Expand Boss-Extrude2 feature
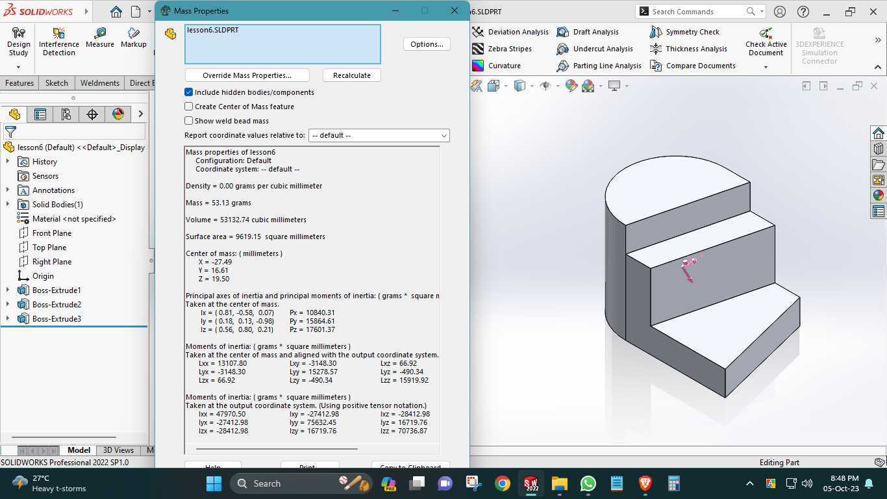Image resolution: width=887 pixels, height=499 pixels. tap(8, 305)
